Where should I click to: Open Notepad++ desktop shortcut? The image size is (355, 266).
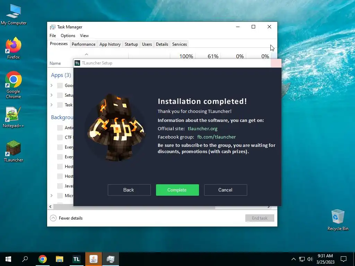(14, 117)
